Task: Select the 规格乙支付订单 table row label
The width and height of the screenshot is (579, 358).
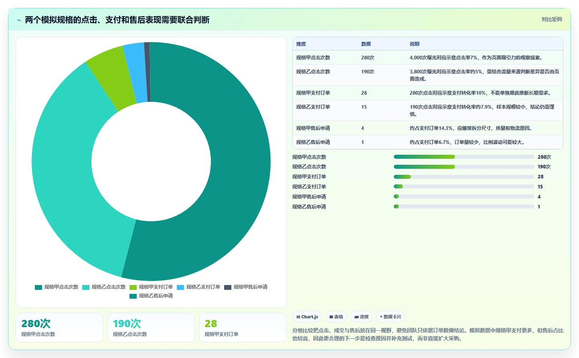Action: click(x=313, y=107)
